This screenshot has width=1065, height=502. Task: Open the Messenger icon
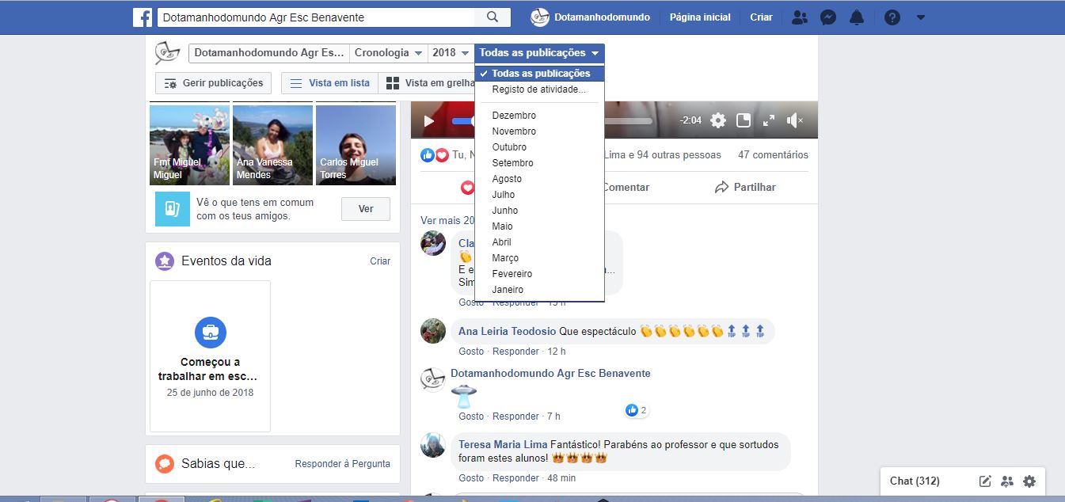click(828, 17)
